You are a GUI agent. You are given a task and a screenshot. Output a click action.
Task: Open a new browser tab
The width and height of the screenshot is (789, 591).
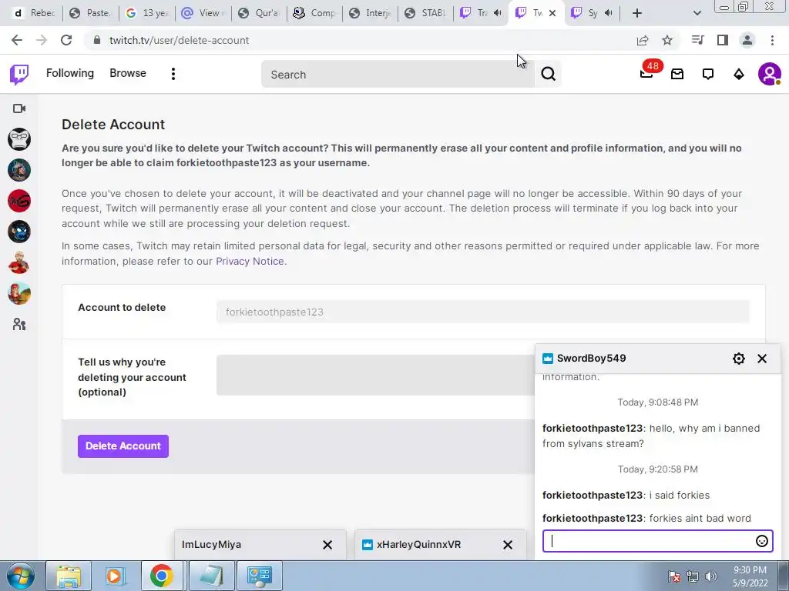coord(637,13)
